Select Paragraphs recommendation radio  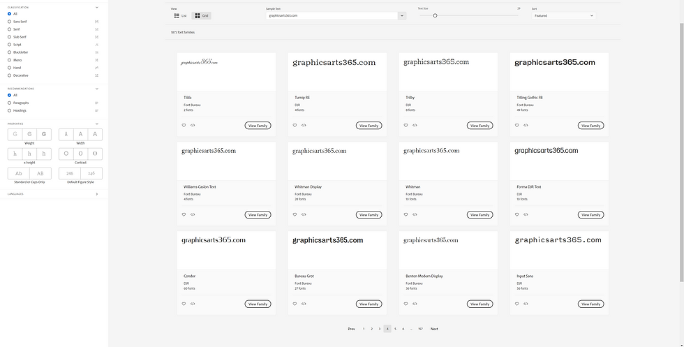point(10,103)
